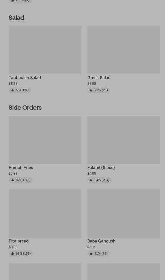The width and height of the screenshot is (165, 280).
Task: Select the Falafel (6 pcs) name link
Action: point(101,167)
